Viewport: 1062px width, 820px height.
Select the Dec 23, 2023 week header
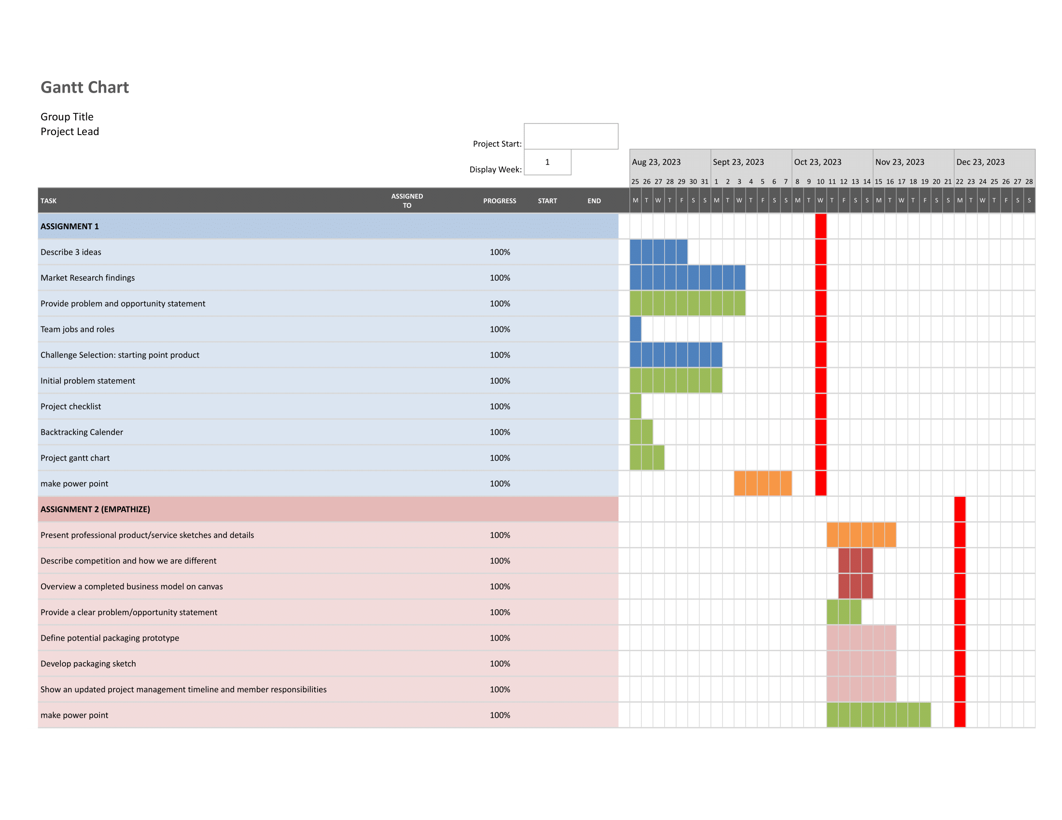click(x=980, y=162)
